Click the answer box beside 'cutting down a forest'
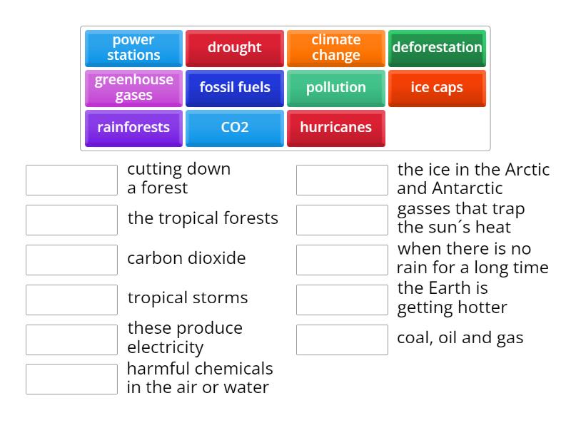Viewport: 571px width, 428px height. click(71, 179)
